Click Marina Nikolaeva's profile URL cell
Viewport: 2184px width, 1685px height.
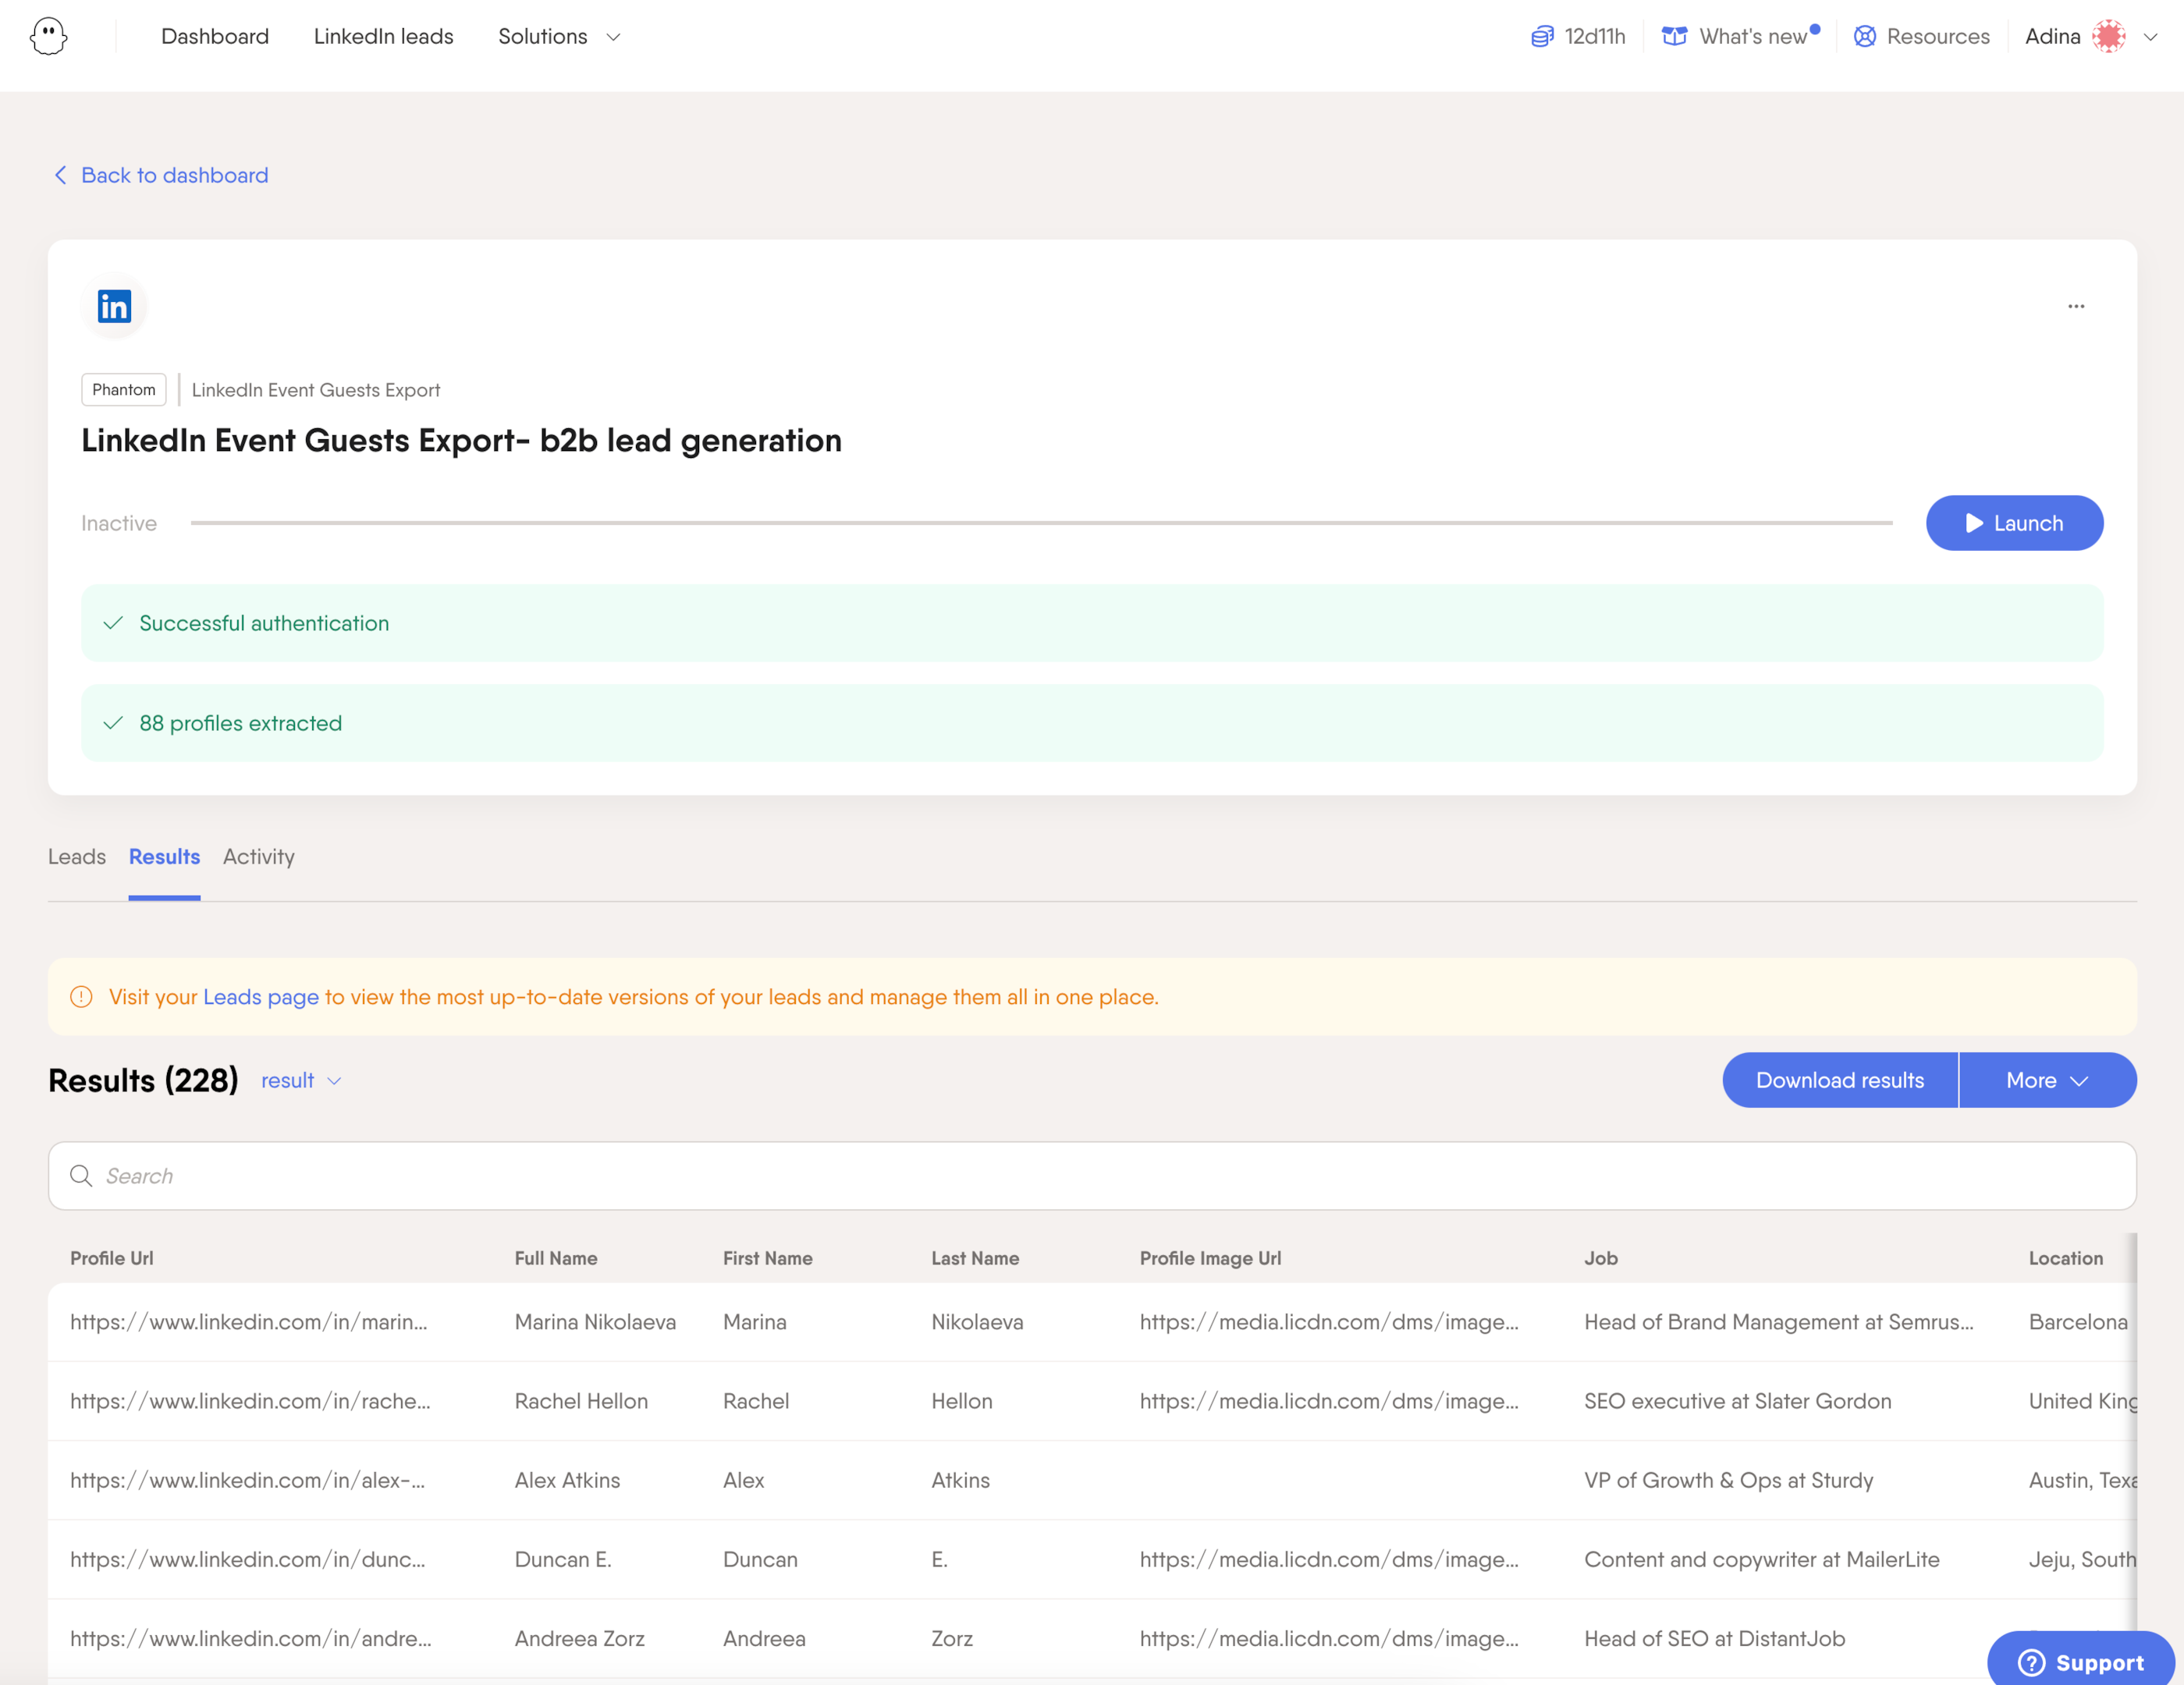tap(248, 1322)
